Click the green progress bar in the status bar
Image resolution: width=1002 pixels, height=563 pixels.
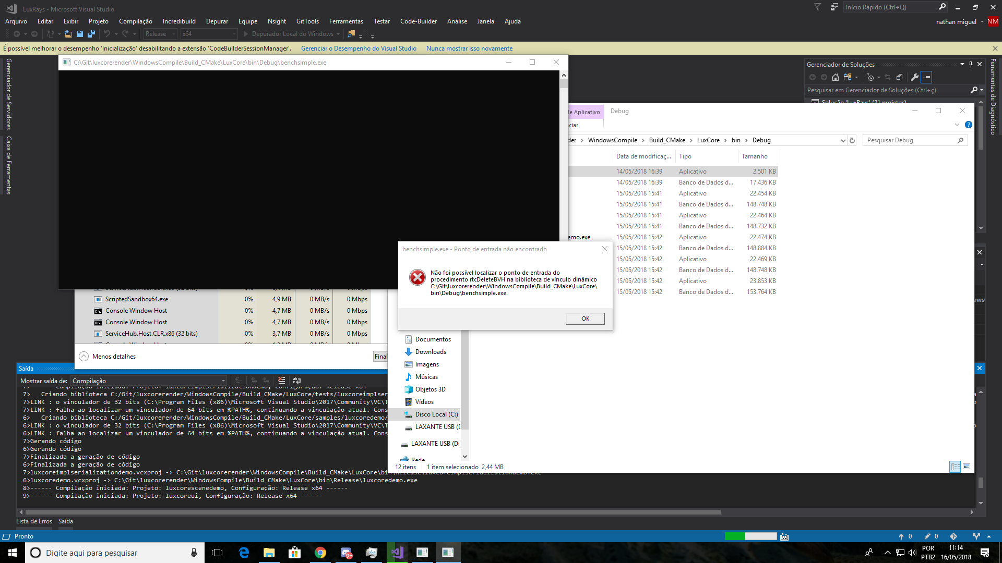pyautogui.click(x=736, y=536)
